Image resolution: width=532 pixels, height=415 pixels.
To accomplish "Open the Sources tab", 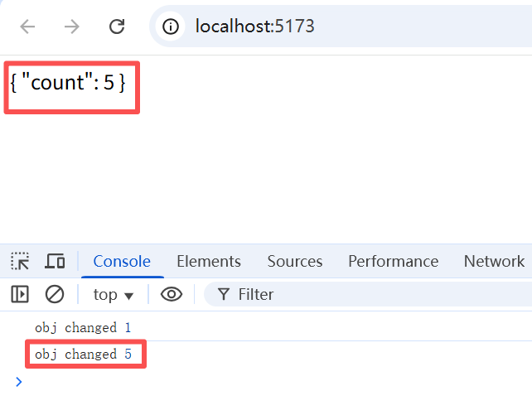I will point(295,261).
